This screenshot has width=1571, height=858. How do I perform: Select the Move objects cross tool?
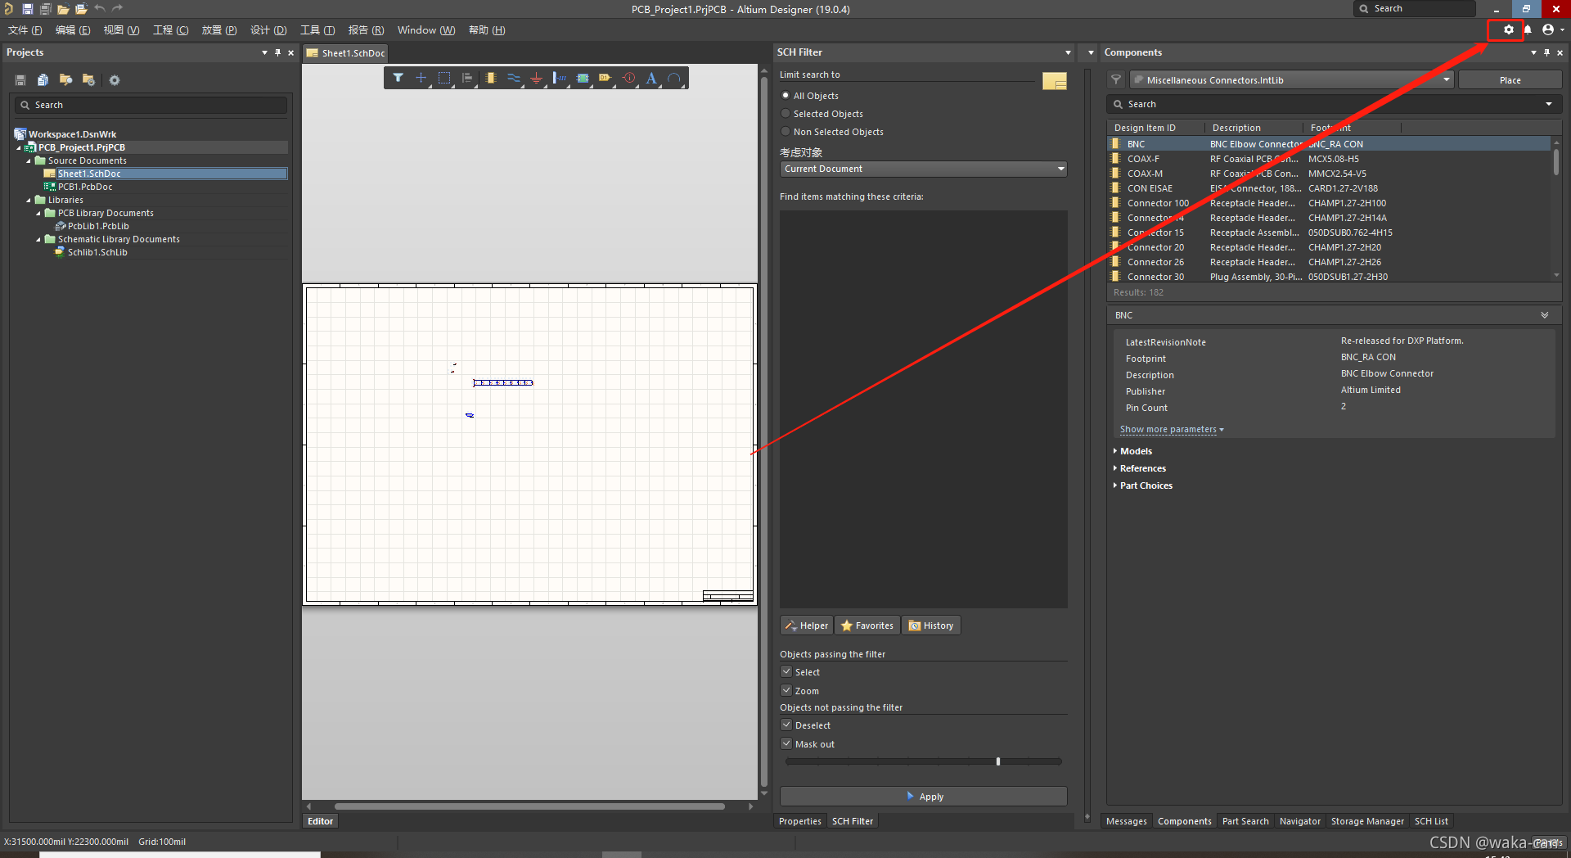tap(421, 78)
